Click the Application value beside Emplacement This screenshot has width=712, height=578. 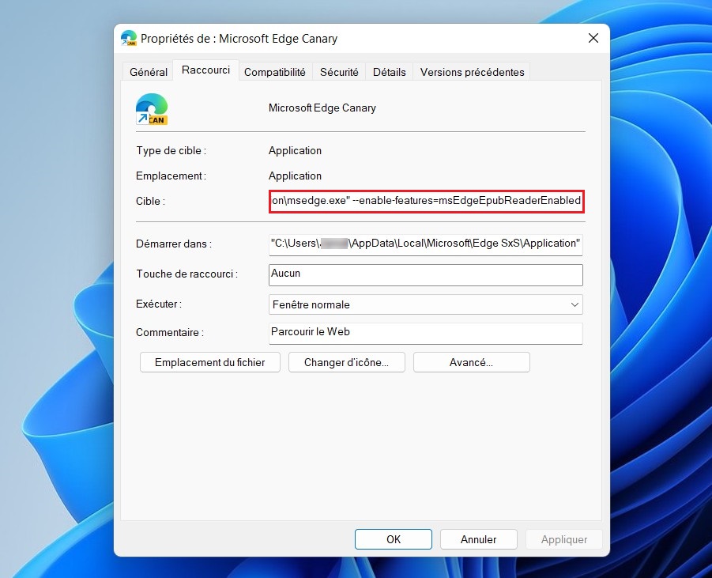point(295,176)
